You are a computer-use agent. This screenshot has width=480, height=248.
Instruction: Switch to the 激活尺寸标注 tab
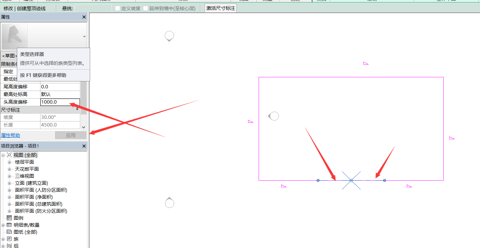coord(220,8)
